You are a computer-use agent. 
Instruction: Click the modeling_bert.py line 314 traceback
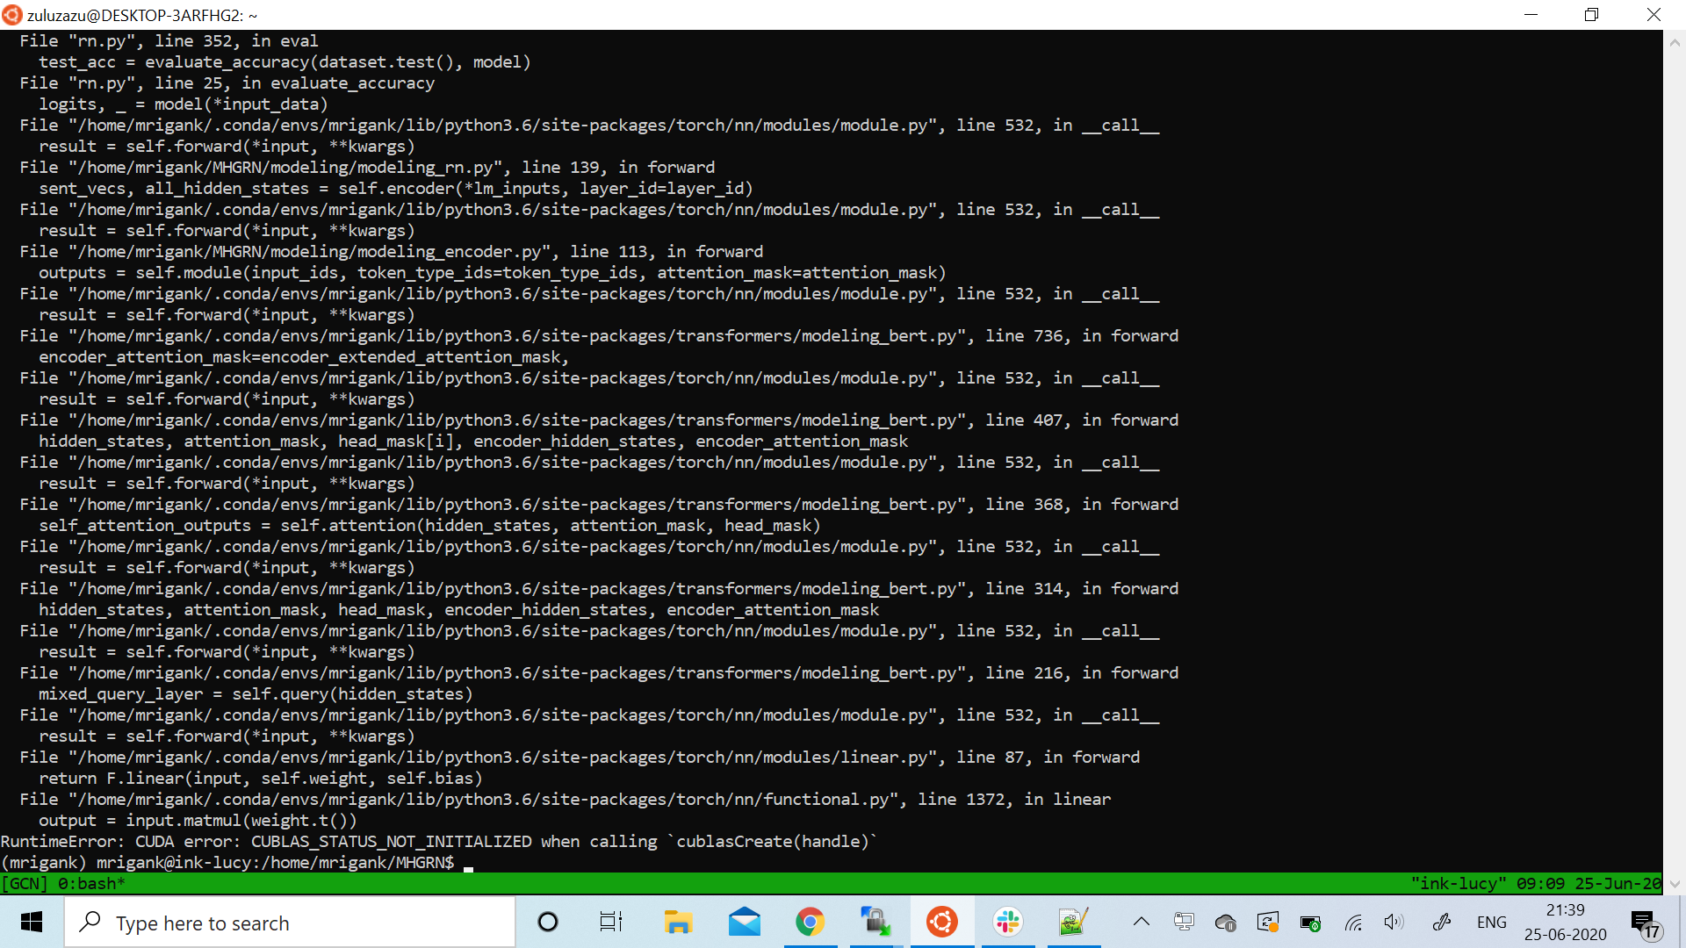599,589
